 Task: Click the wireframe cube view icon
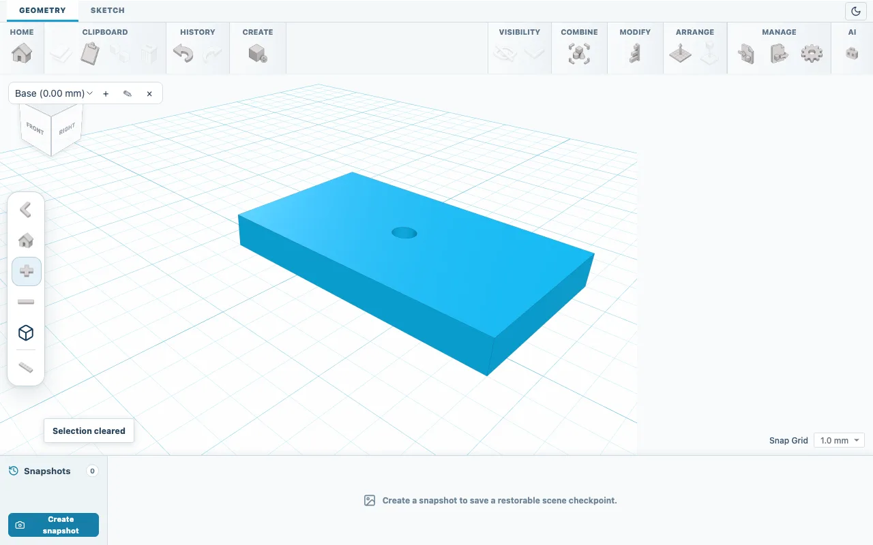tap(26, 332)
